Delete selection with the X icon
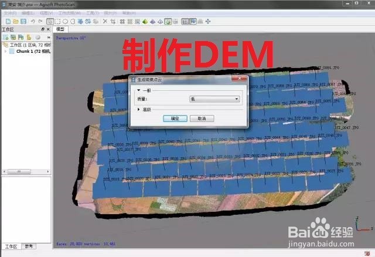Image resolution: width=375 pixels, height=257 pixels. [x=105, y=22]
